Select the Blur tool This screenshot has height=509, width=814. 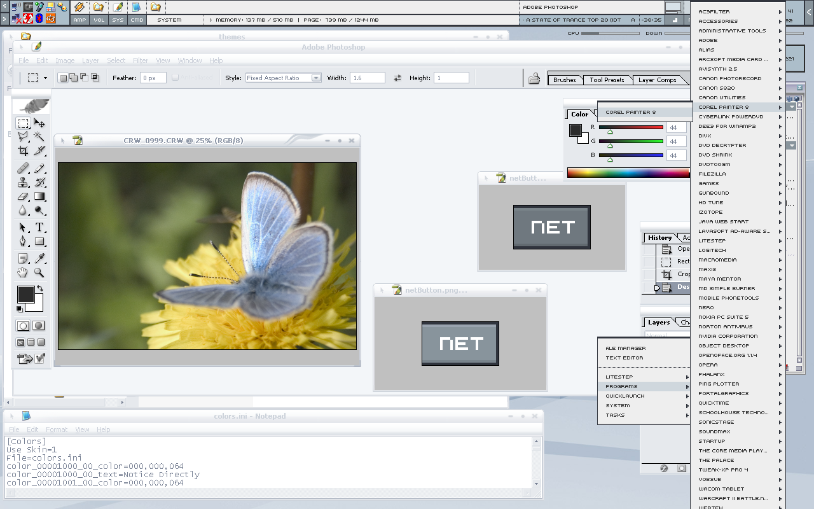tap(23, 210)
